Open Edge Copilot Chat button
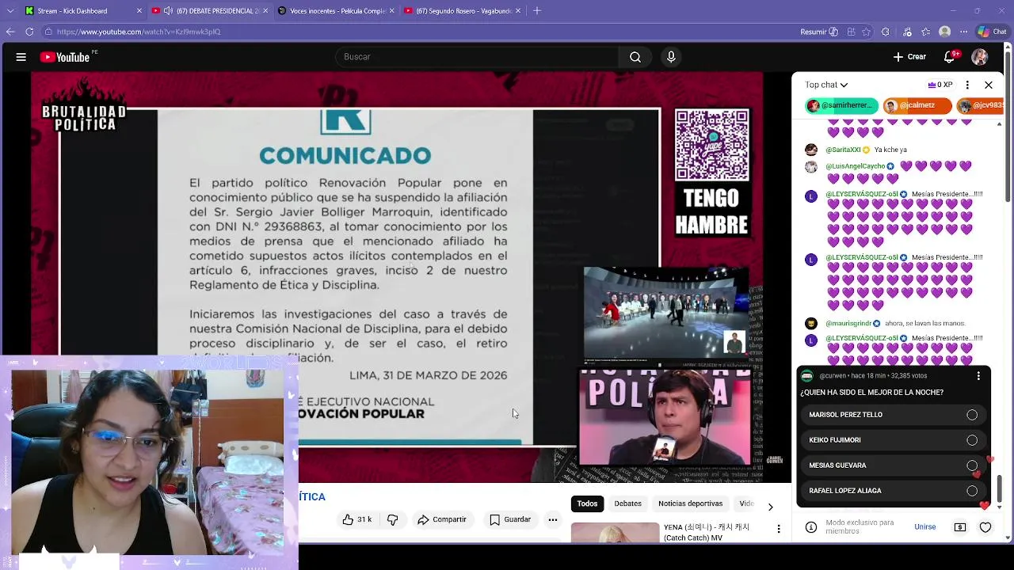This screenshot has width=1014, height=570. [x=991, y=32]
